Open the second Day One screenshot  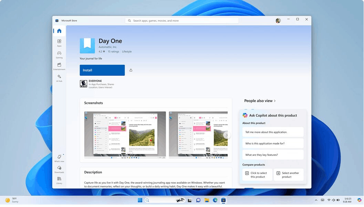coord(198,135)
